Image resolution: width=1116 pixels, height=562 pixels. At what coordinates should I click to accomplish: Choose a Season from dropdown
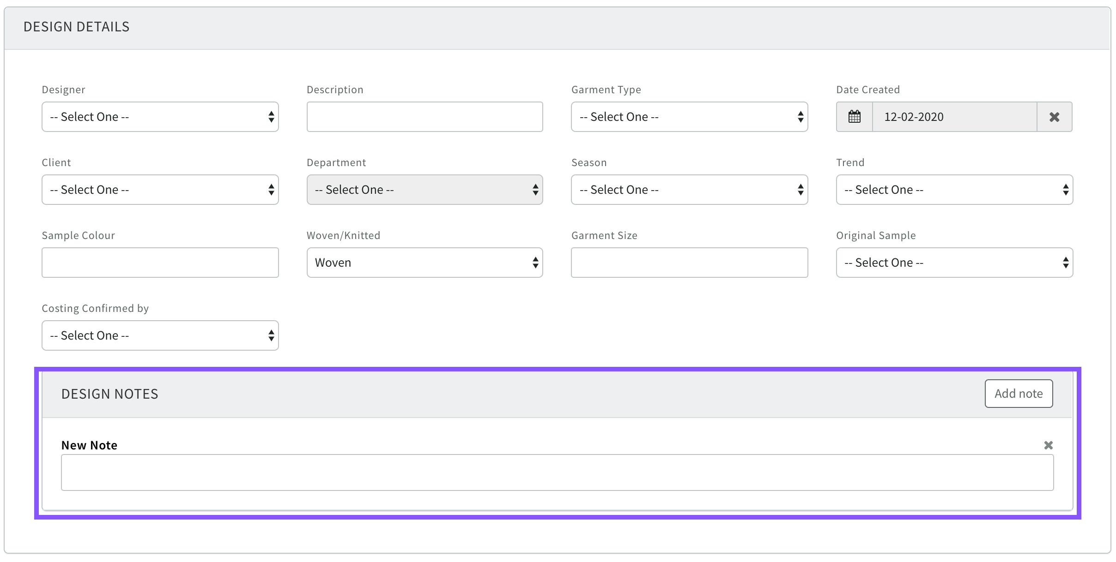[689, 190]
